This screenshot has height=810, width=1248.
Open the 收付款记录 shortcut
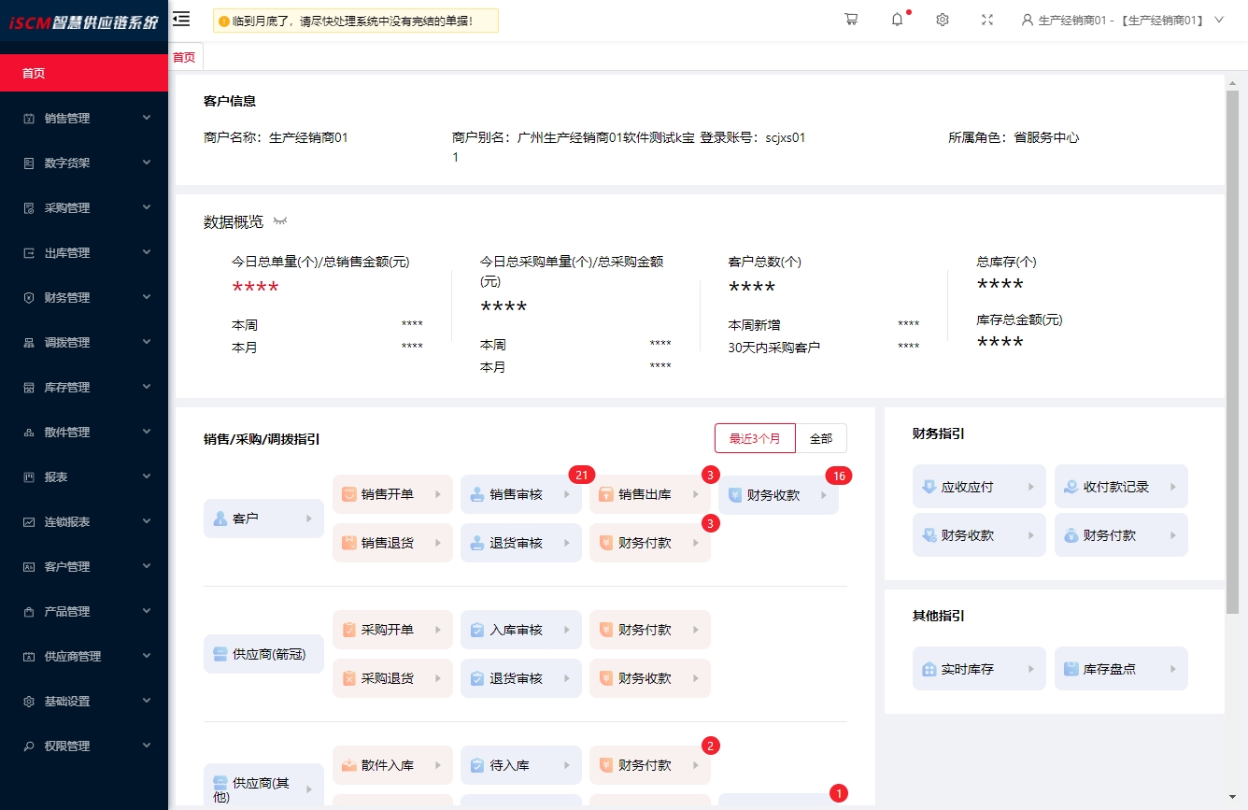coord(1120,487)
